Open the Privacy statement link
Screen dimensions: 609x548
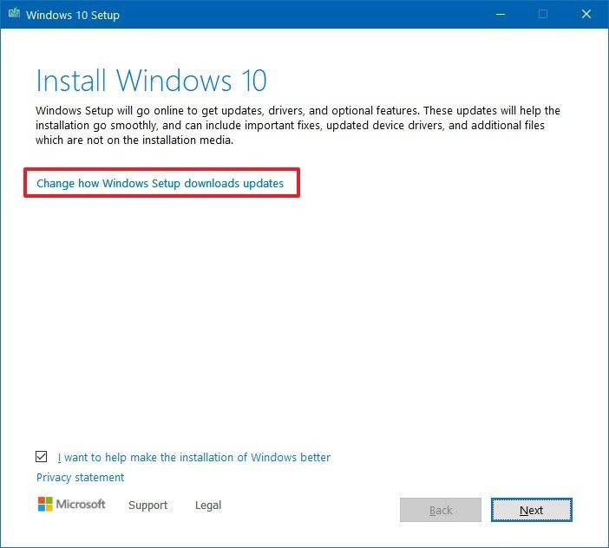[x=80, y=477]
